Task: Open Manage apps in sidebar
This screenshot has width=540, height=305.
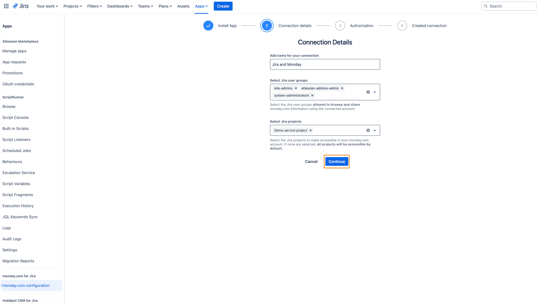Action: coord(14,51)
